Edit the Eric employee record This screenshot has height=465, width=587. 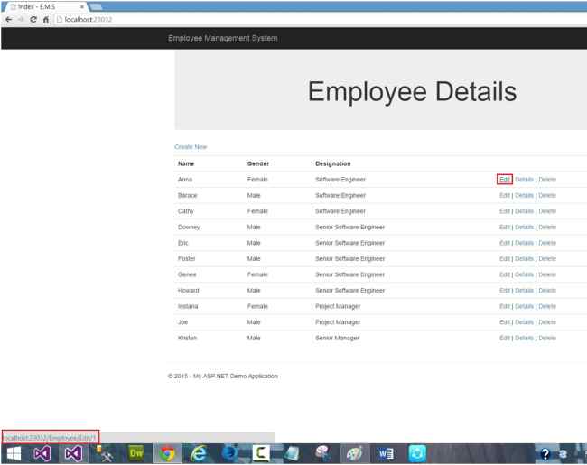point(505,243)
